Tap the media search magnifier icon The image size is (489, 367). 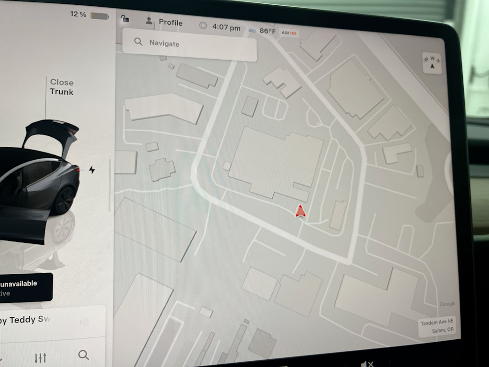[83, 355]
